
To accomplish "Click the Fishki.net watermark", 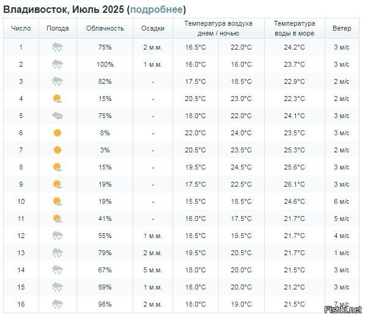I will [343, 310].
